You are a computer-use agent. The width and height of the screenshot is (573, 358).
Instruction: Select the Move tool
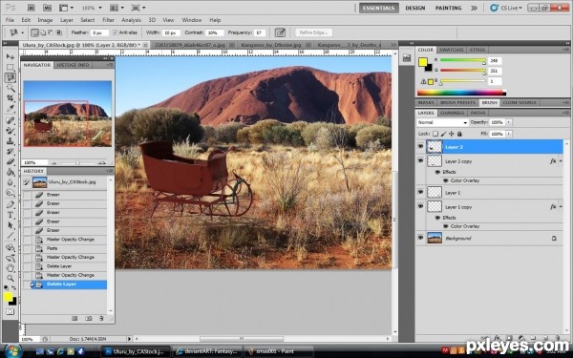11,56
